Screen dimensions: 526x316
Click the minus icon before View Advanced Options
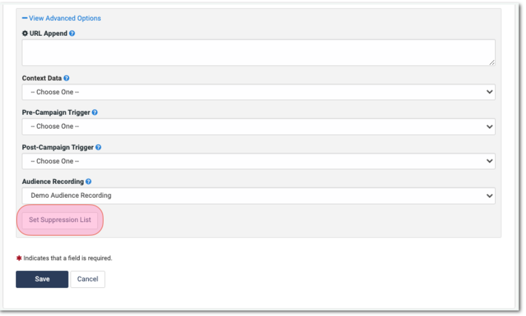coord(25,18)
